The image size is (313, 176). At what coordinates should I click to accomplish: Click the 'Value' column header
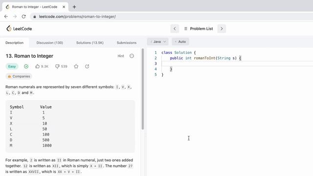tap(45, 107)
